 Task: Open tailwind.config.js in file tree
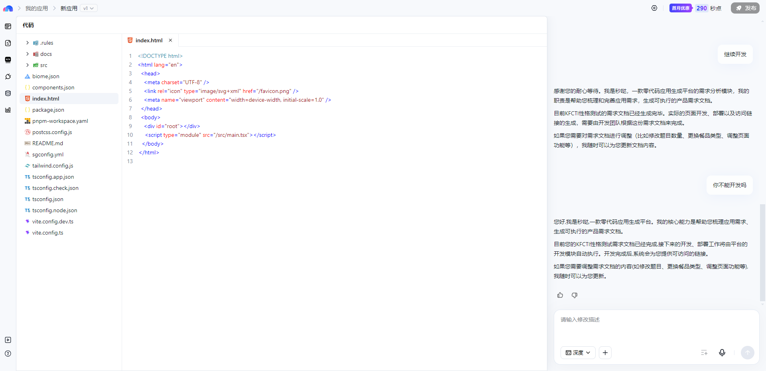[x=69, y=166]
